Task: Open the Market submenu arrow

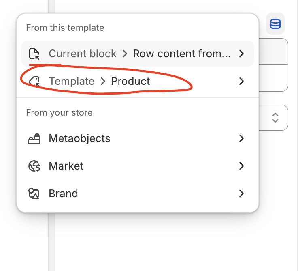Action: (x=241, y=166)
